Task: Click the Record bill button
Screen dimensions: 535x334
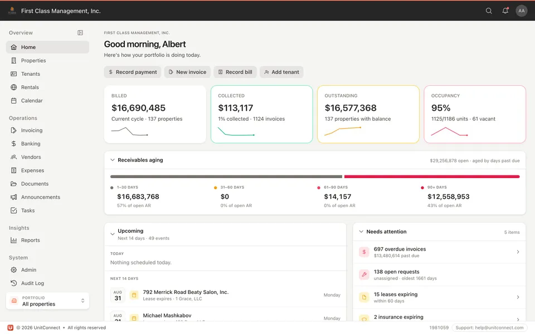Action: coord(235,72)
